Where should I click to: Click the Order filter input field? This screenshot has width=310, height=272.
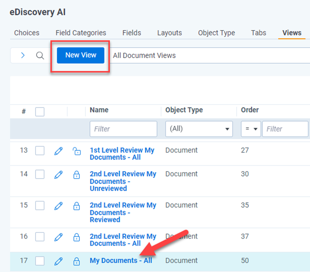coord(285,129)
